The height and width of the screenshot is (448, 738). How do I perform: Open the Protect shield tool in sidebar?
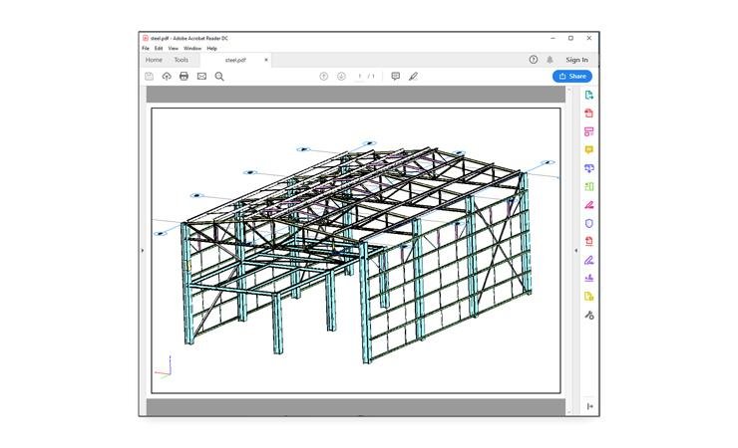tap(588, 223)
